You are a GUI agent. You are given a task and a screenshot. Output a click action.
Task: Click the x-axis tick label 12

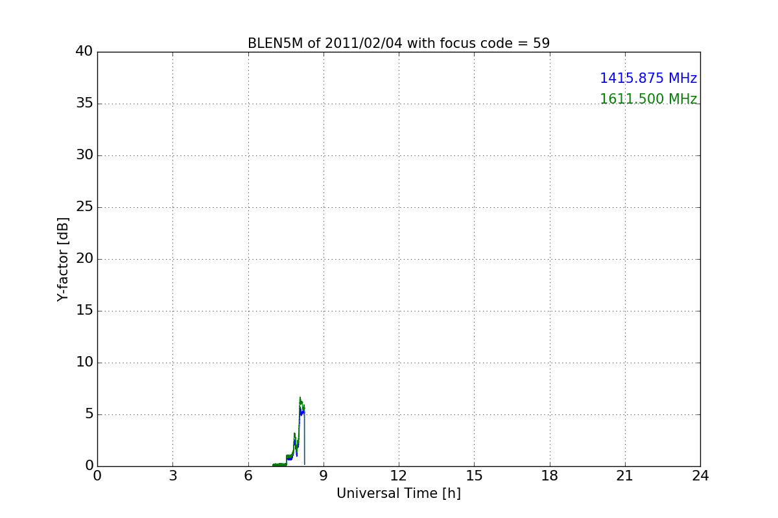tap(399, 476)
